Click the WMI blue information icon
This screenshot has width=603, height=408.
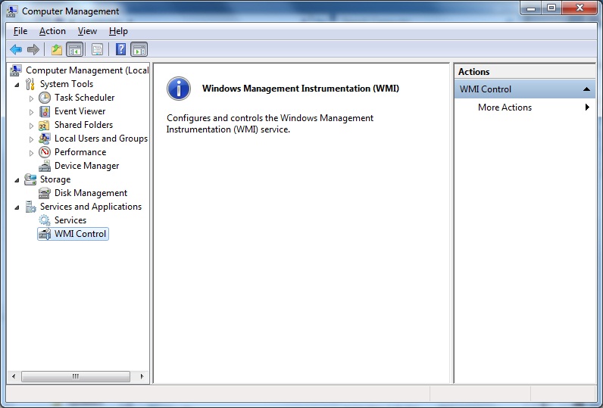click(179, 89)
